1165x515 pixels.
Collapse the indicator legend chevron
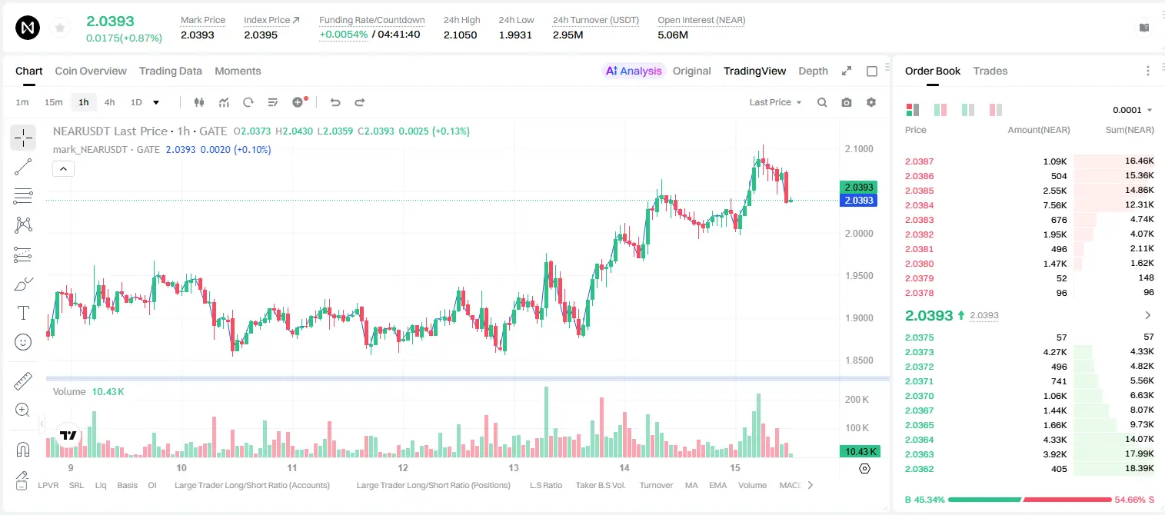[64, 168]
